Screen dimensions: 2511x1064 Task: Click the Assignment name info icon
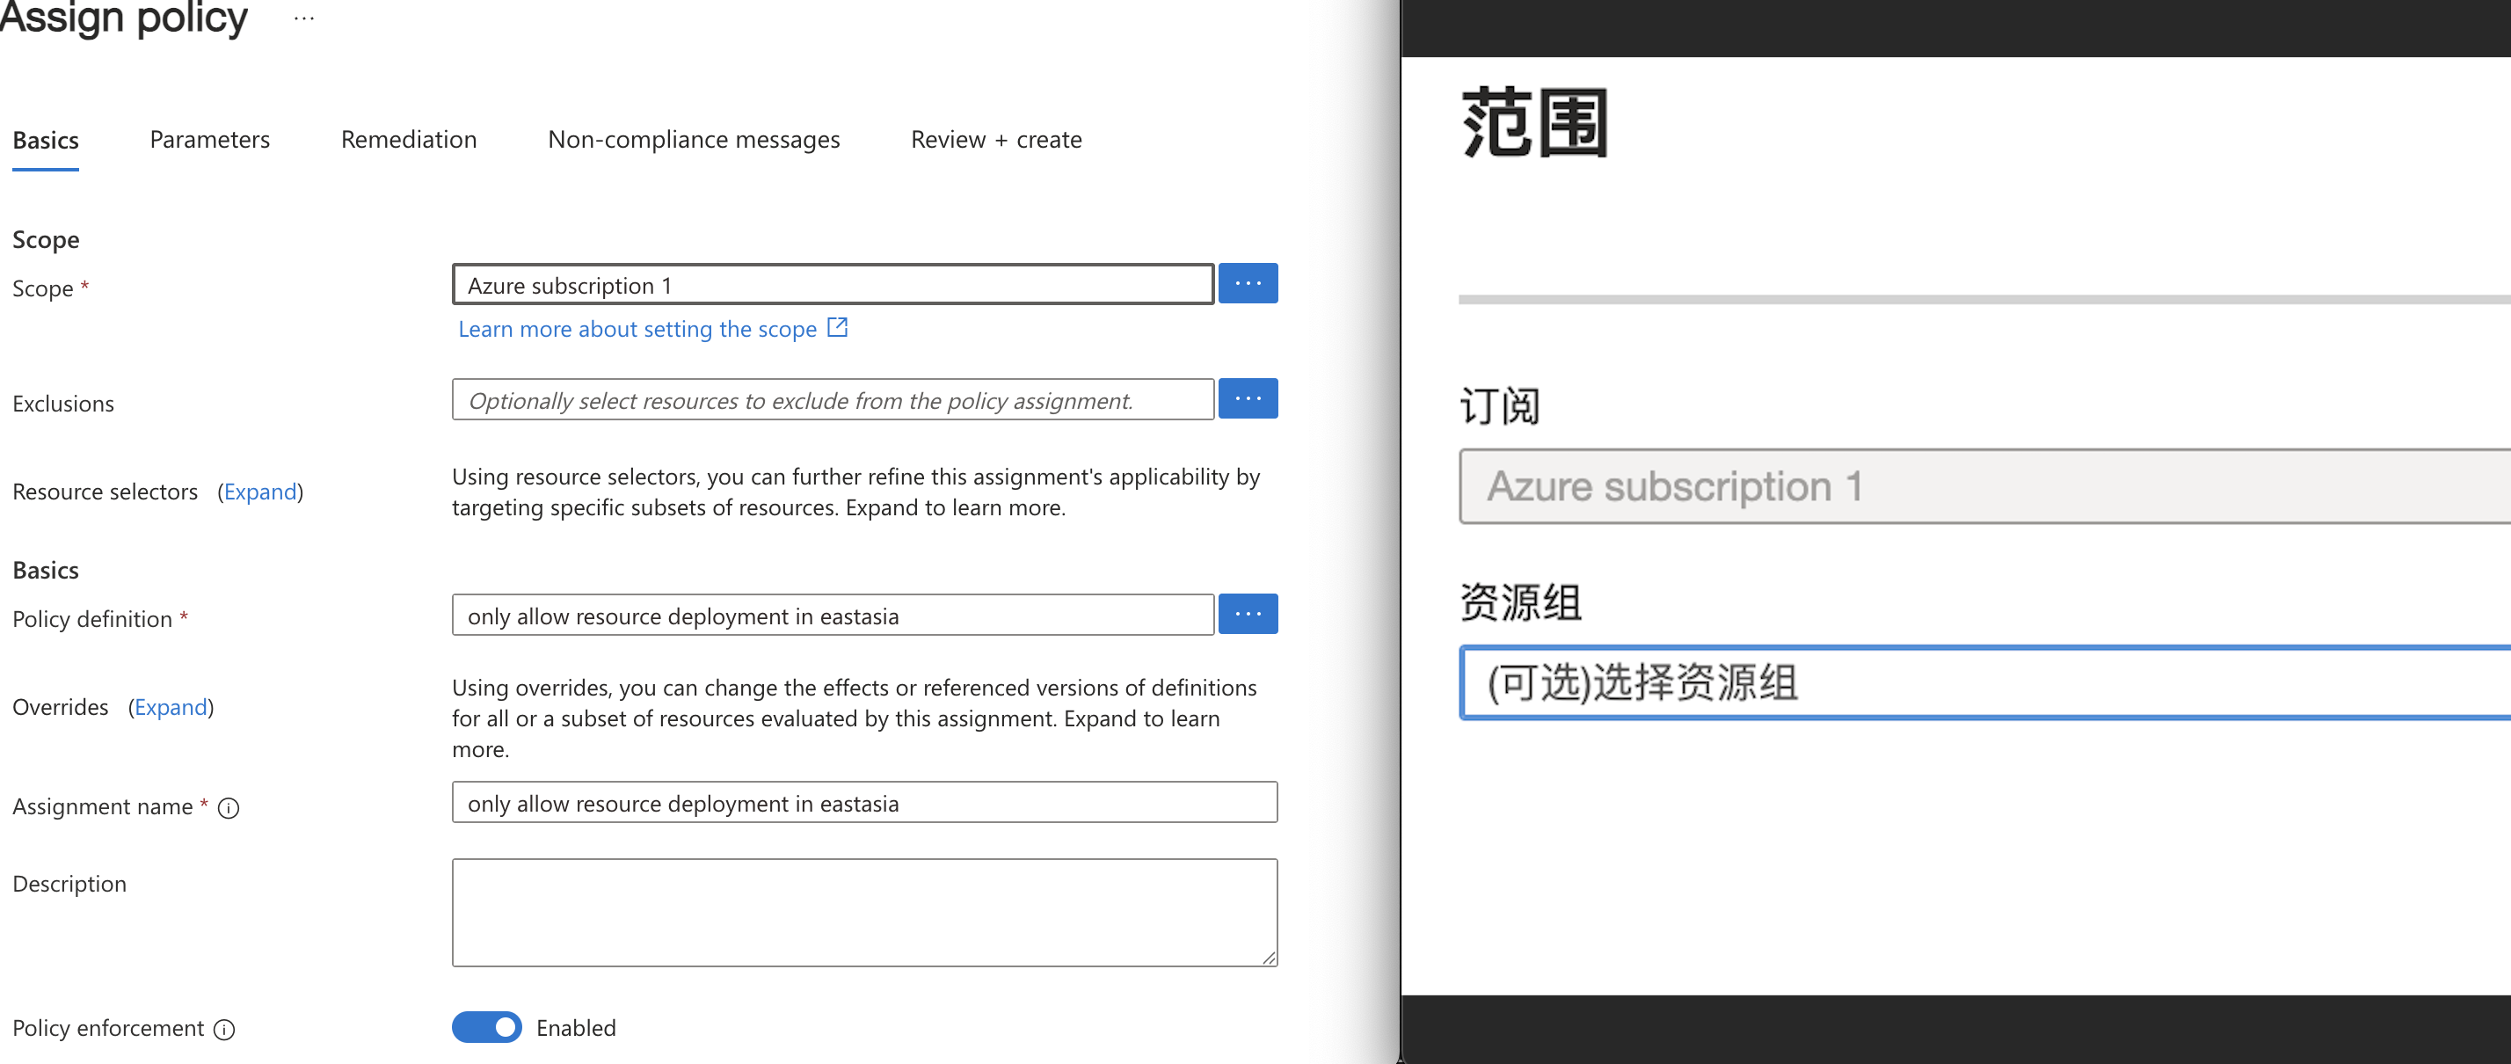coord(228,807)
